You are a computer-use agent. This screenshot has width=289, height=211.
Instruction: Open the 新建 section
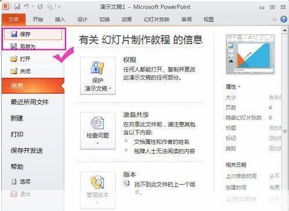point(17,118)
